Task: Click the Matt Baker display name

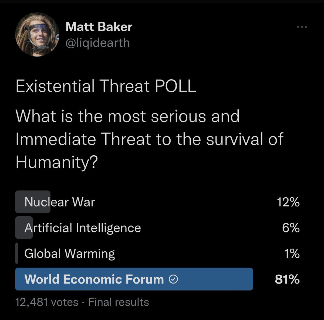Action: click(x=99, y=26)
